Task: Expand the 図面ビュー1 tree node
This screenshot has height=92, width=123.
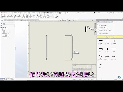Action: click(x=2, y=33)
